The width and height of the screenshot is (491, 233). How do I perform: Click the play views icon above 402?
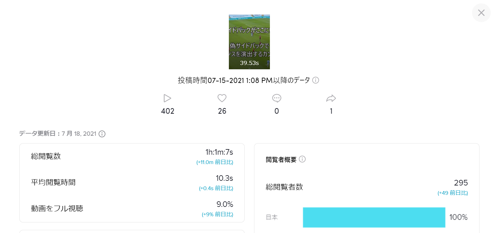tap(167, 98)
